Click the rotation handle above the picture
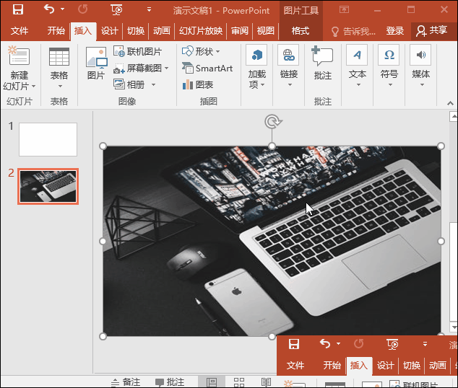This screenshot has width=458, height=388. click(x=272, y=121)
